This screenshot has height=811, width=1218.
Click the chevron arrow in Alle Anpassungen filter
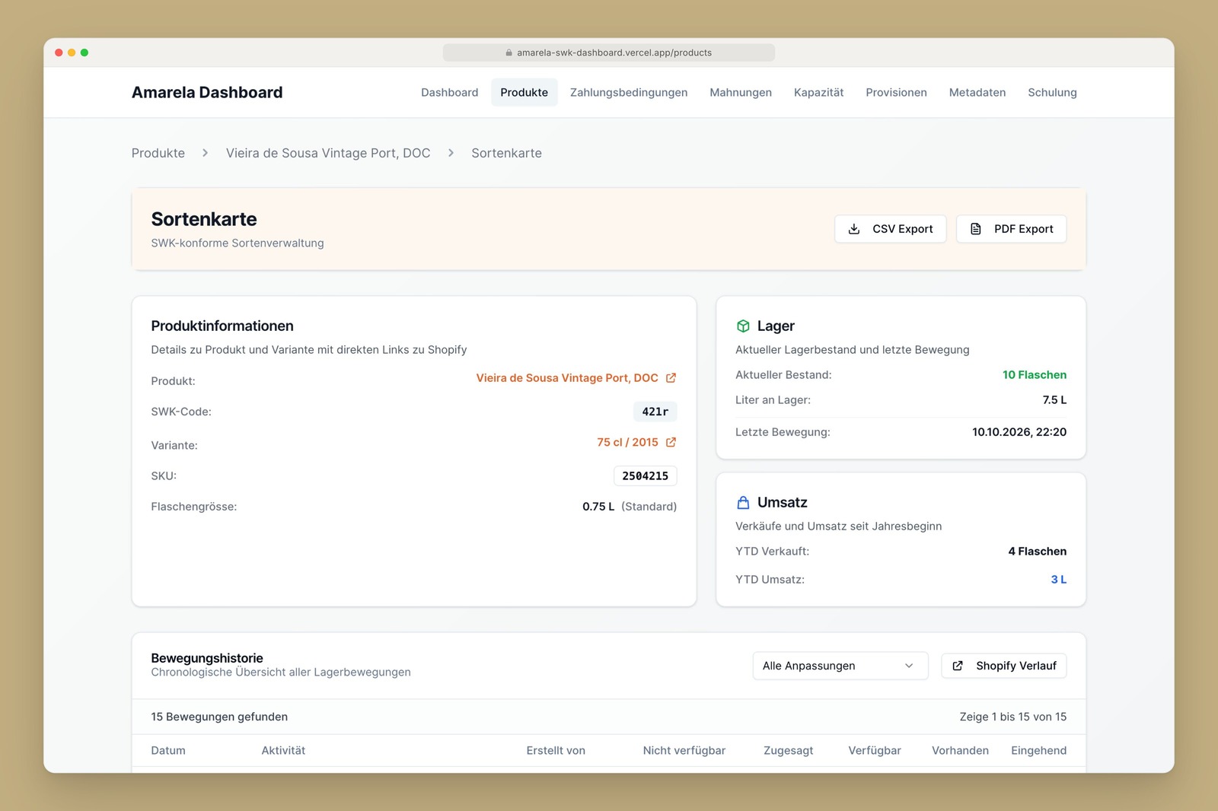[909, 666]
